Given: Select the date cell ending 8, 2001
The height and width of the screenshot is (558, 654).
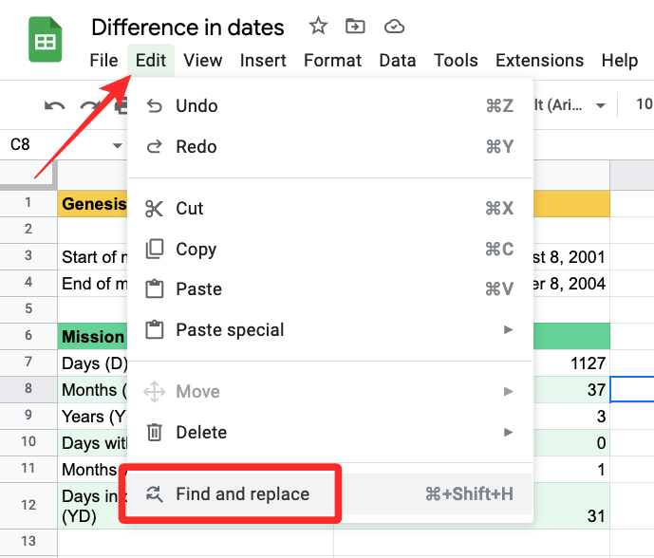Looking at the screenshot, I should point(571,257).
